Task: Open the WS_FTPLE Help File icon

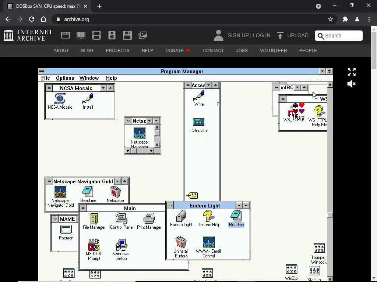Action: (x=319, y=112)
